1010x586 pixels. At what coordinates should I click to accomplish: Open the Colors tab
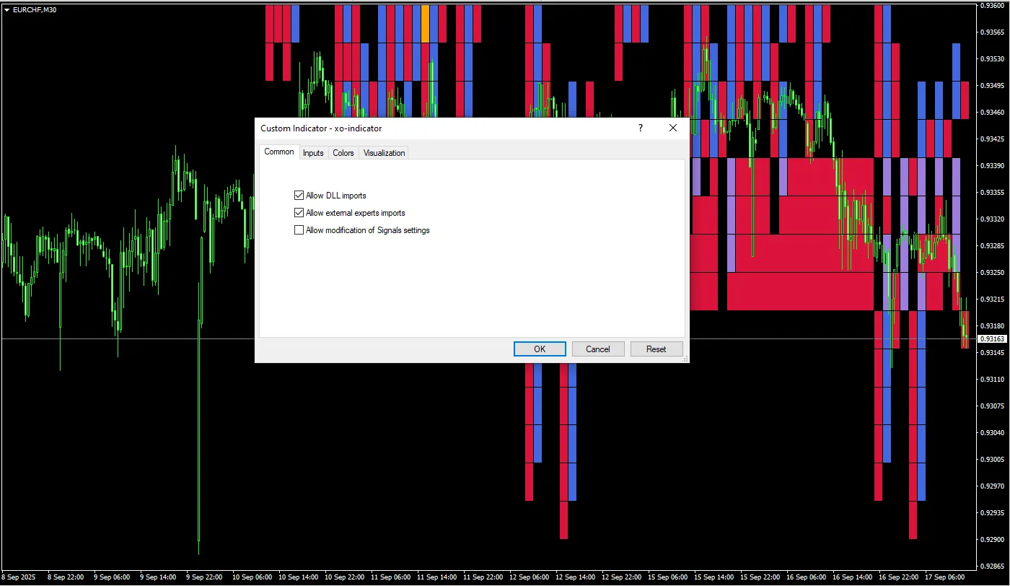pyautogui.click(x=343, y=153)
